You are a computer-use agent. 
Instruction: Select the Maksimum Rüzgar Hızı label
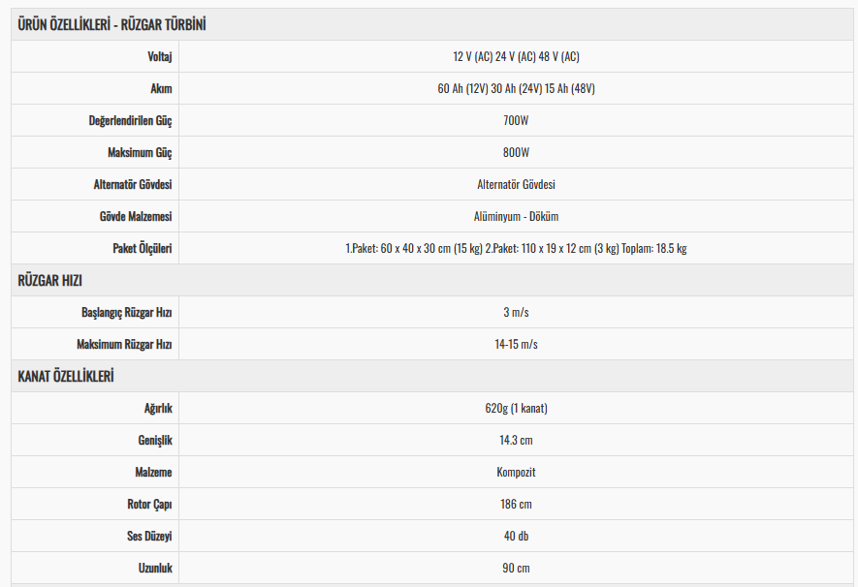[124, 344]
